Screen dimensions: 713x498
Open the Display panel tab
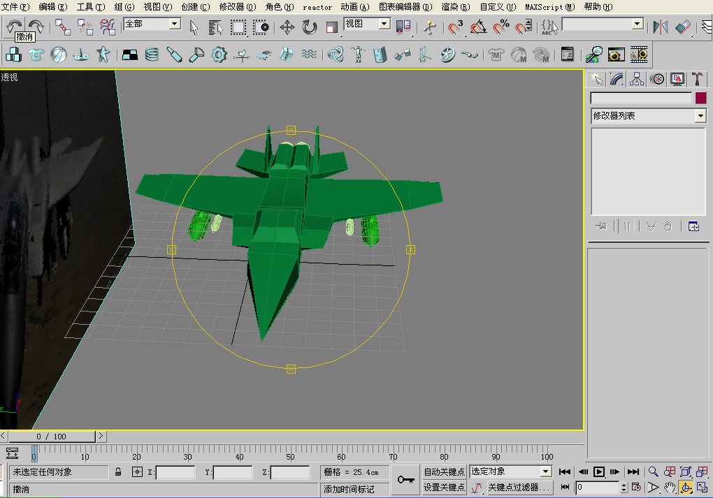point(677,80)
